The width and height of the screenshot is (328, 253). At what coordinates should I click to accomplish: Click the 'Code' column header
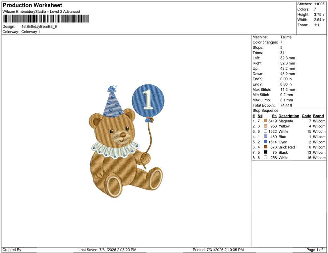coord(306,116)
